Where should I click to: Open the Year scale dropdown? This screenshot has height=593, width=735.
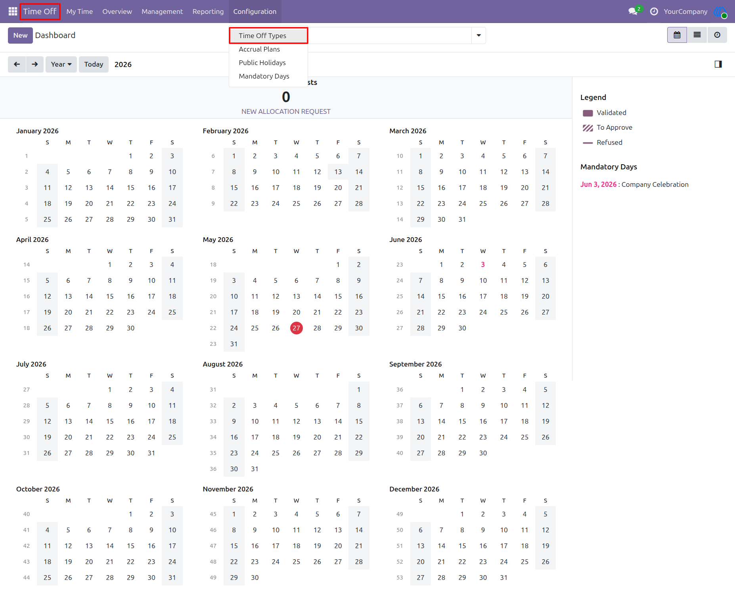coord(61,64)
